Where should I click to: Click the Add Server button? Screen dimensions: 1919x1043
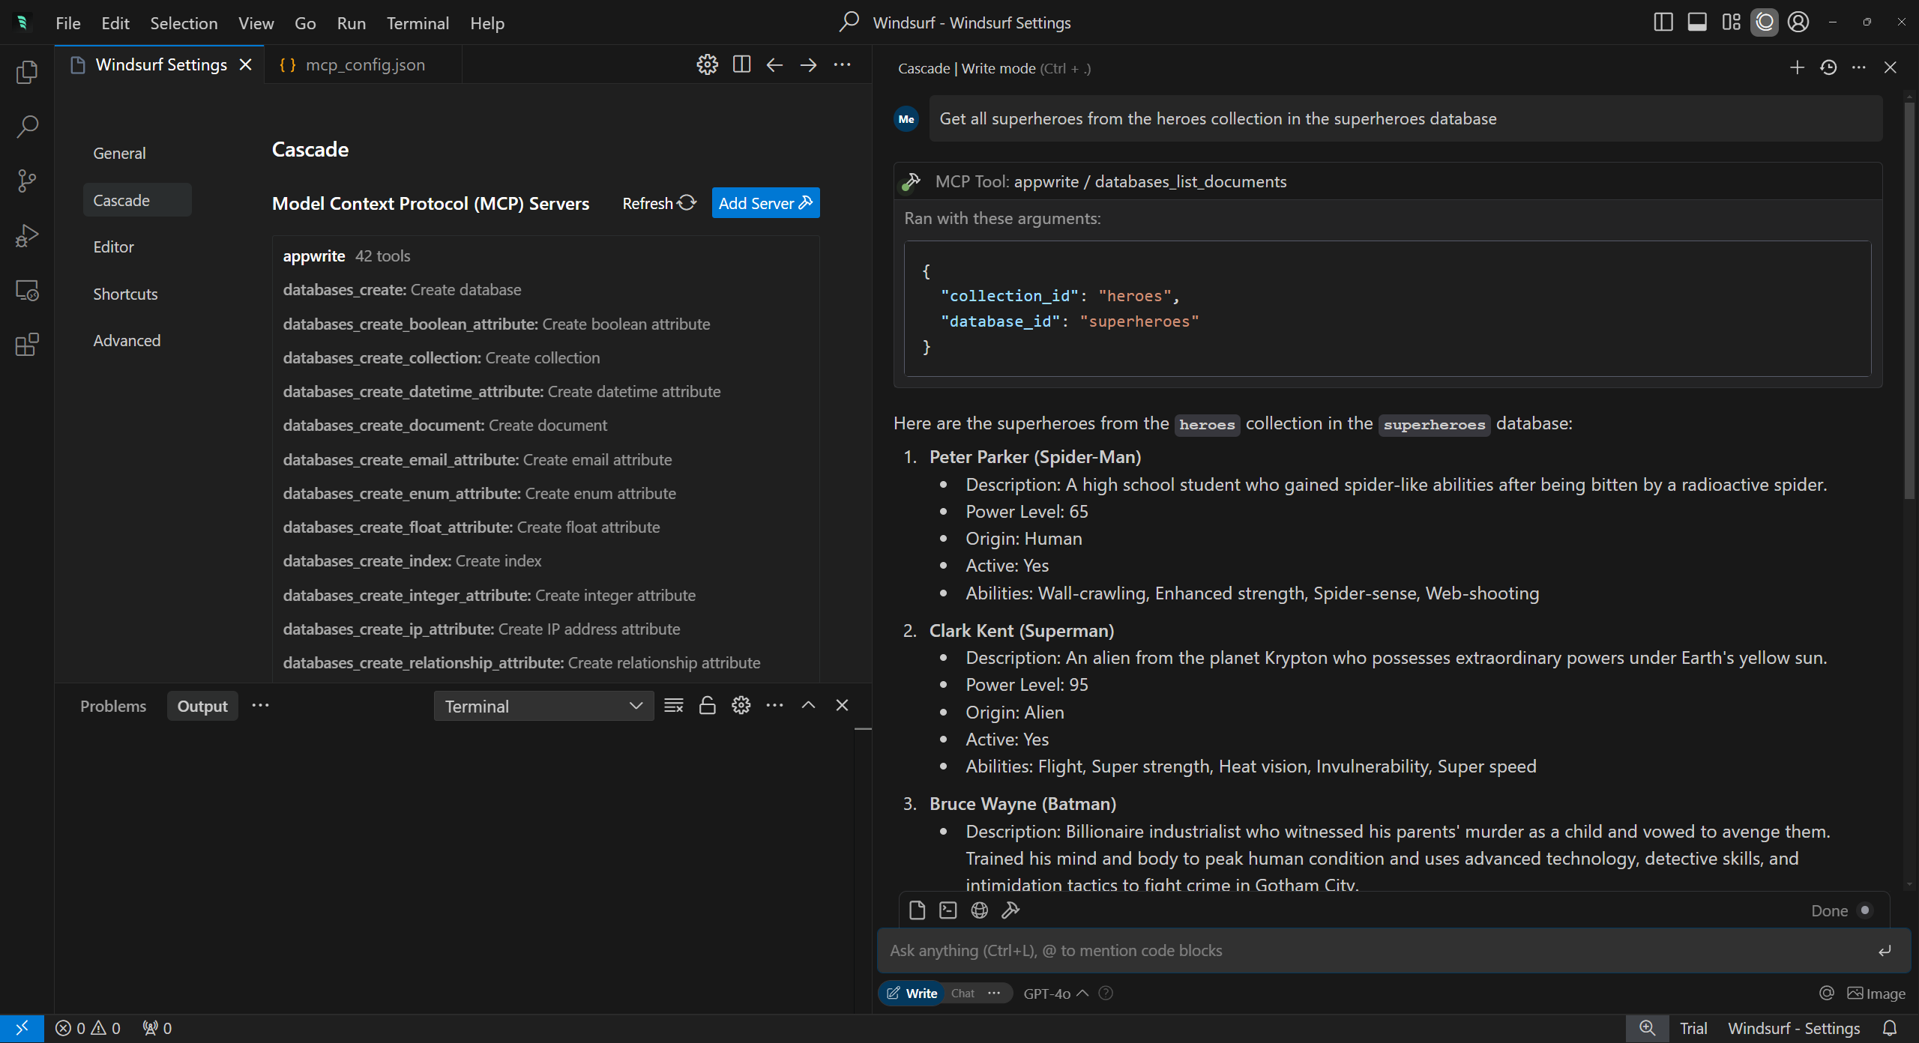pos(765,203)
